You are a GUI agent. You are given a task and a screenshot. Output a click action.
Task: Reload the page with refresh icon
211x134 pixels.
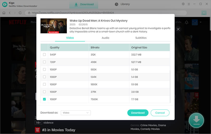coord(20,13)
